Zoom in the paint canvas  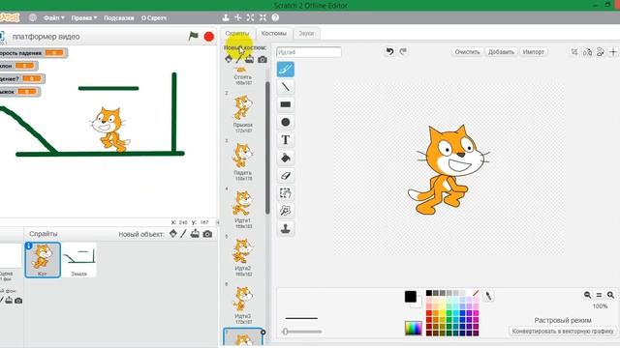tap(610, 295)
